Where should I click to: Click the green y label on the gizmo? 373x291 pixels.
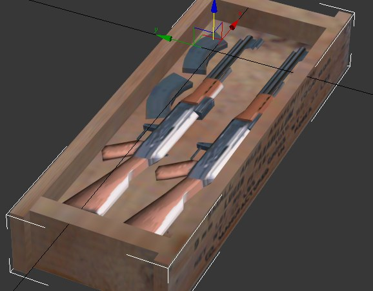point(156,30)
